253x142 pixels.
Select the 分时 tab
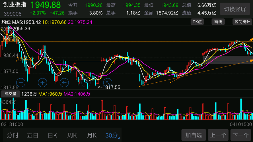[x=13, y=135]
